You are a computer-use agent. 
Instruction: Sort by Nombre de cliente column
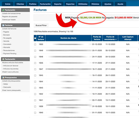(x=68, y=38)
